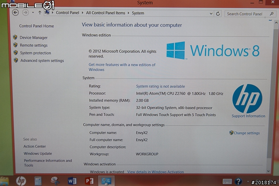Viewport: 279px width, 186px height.
Task: Open Device Manager
Action: (x=34, y=37)
